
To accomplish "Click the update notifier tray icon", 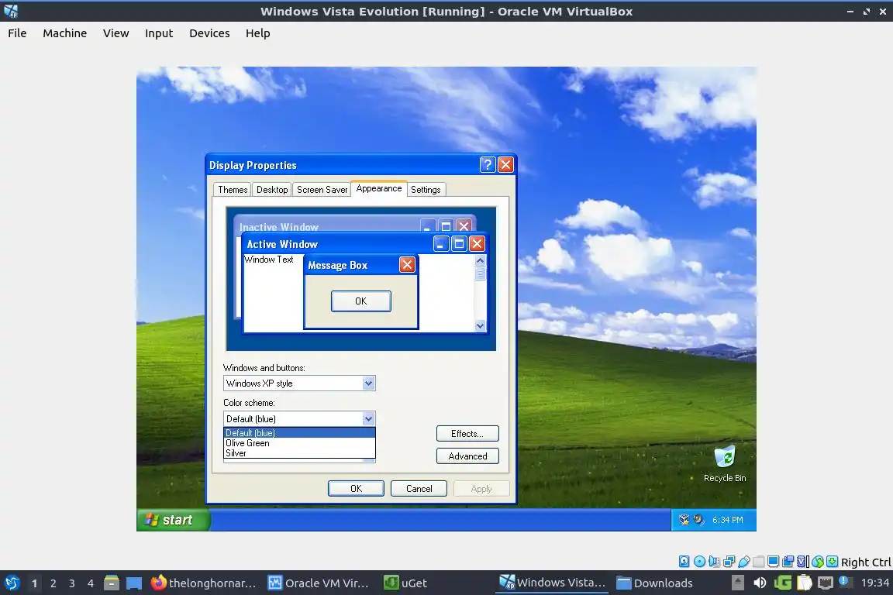I will (x=846, y=581).
